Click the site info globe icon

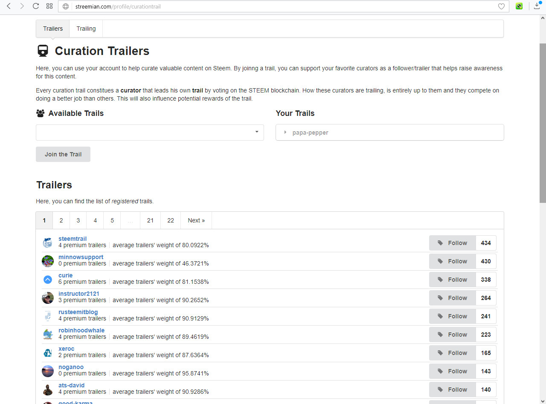(x=66, y=6)
